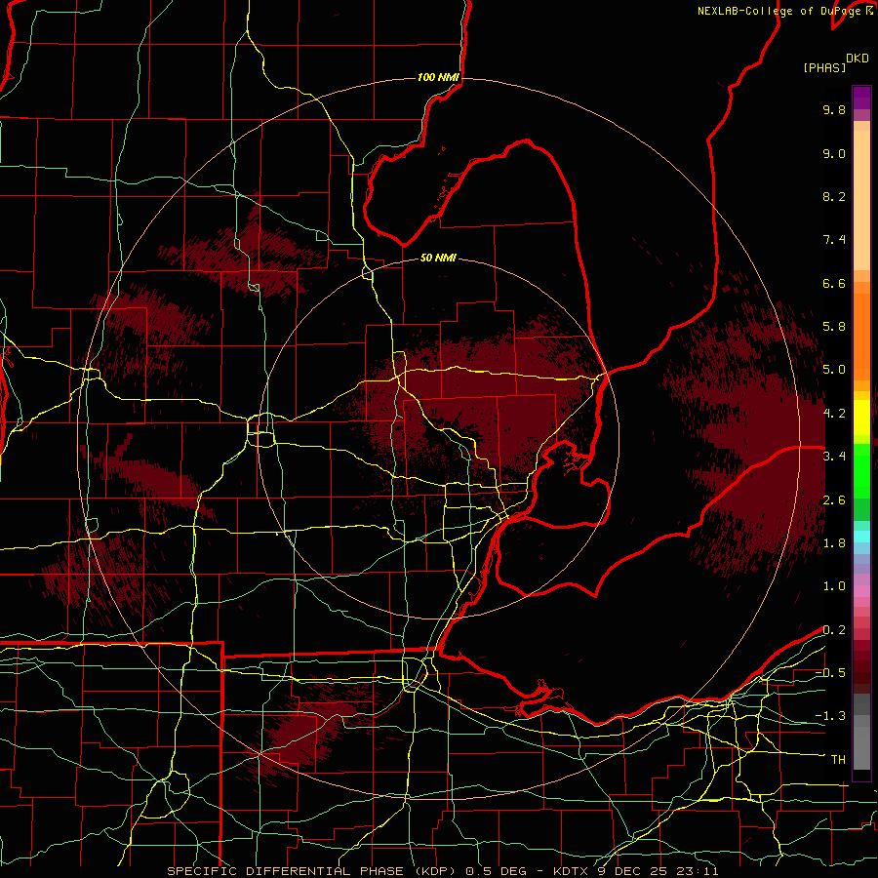
Task: Click the TH threshold label
Action: [x=838, y=760]
